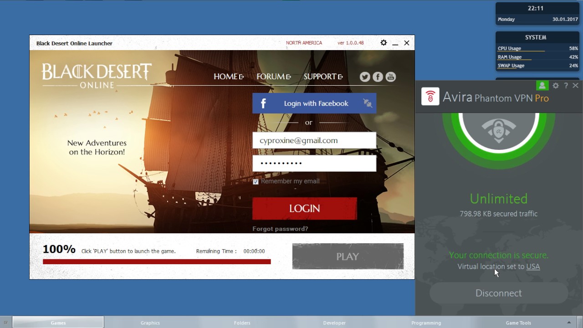583x328 pixels.
Task: Click the password input field
Action: click(314, 164)
